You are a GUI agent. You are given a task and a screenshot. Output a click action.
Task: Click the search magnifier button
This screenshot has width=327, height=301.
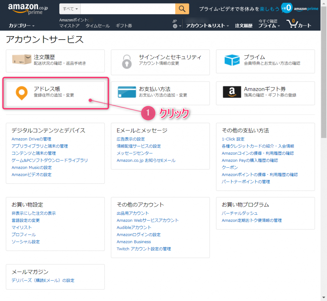click(182, 9)
